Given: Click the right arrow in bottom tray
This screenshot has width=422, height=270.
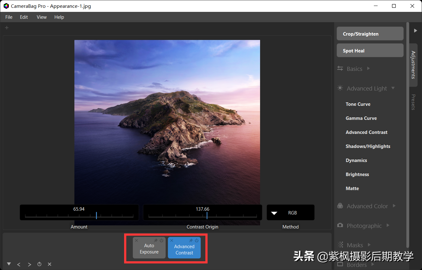Looking at the screenshot, I should [x=29, y=264].
